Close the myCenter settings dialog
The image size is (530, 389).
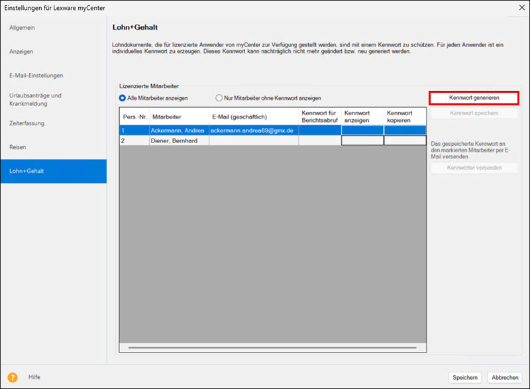click(522, 7)
